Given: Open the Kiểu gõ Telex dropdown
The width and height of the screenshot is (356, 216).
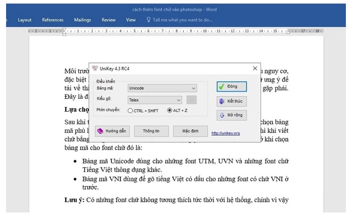Looking at the screenshot, I should click(x=154, y=100).
